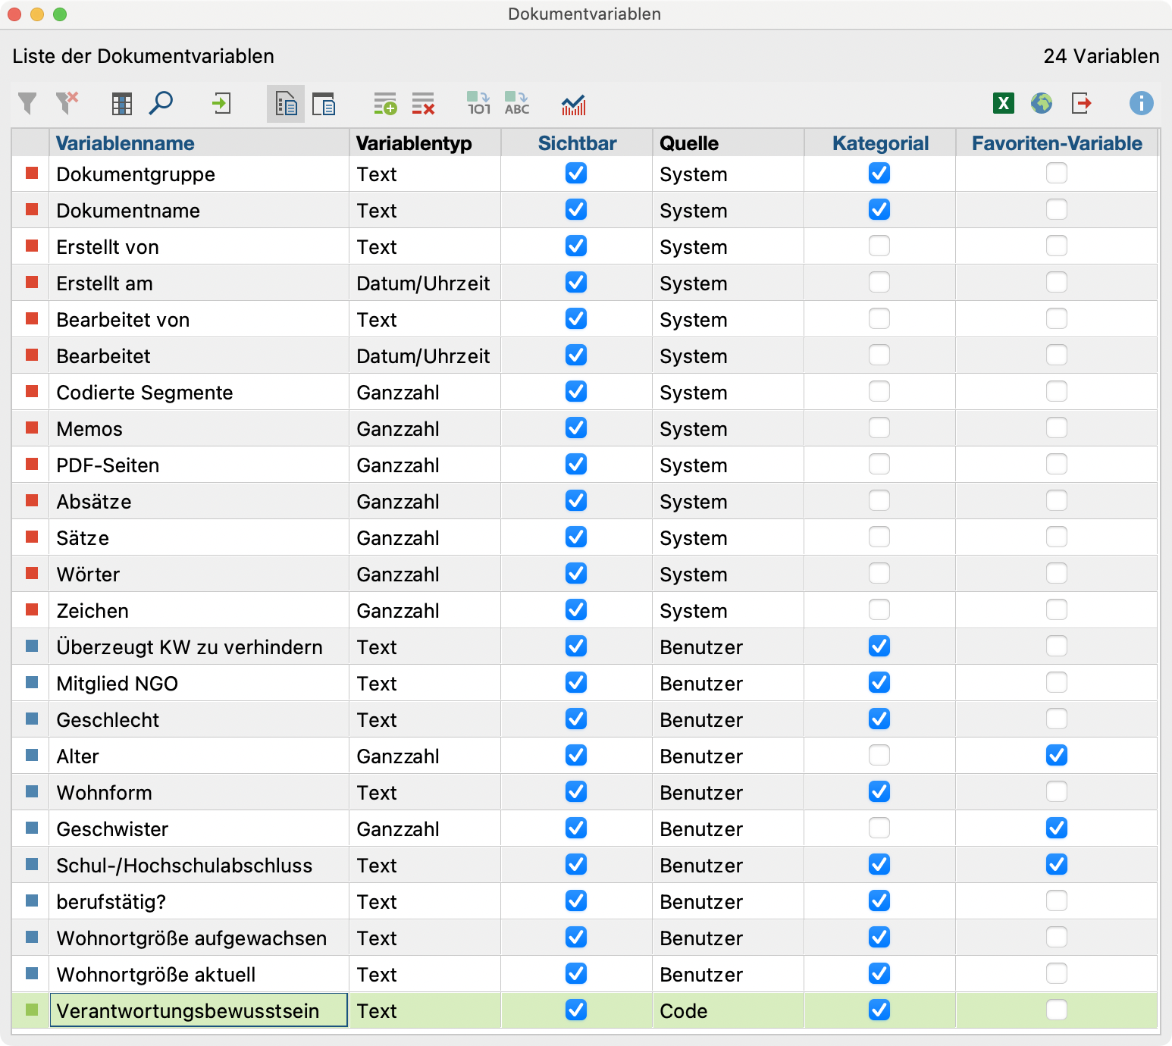The height and width of the screenshot is (1046, 1172).
Task: Click the blue square beside Geschlecht
Action: click(32, 719)
